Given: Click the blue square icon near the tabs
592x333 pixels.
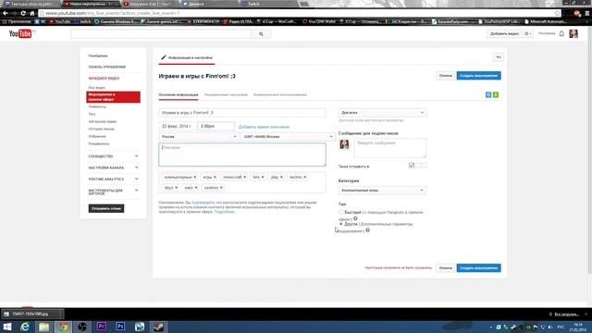Looking at the screenshot, I should pos(488,94).
